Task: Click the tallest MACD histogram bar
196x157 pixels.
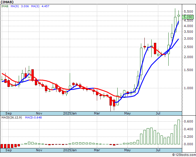Action: [179, 132]
